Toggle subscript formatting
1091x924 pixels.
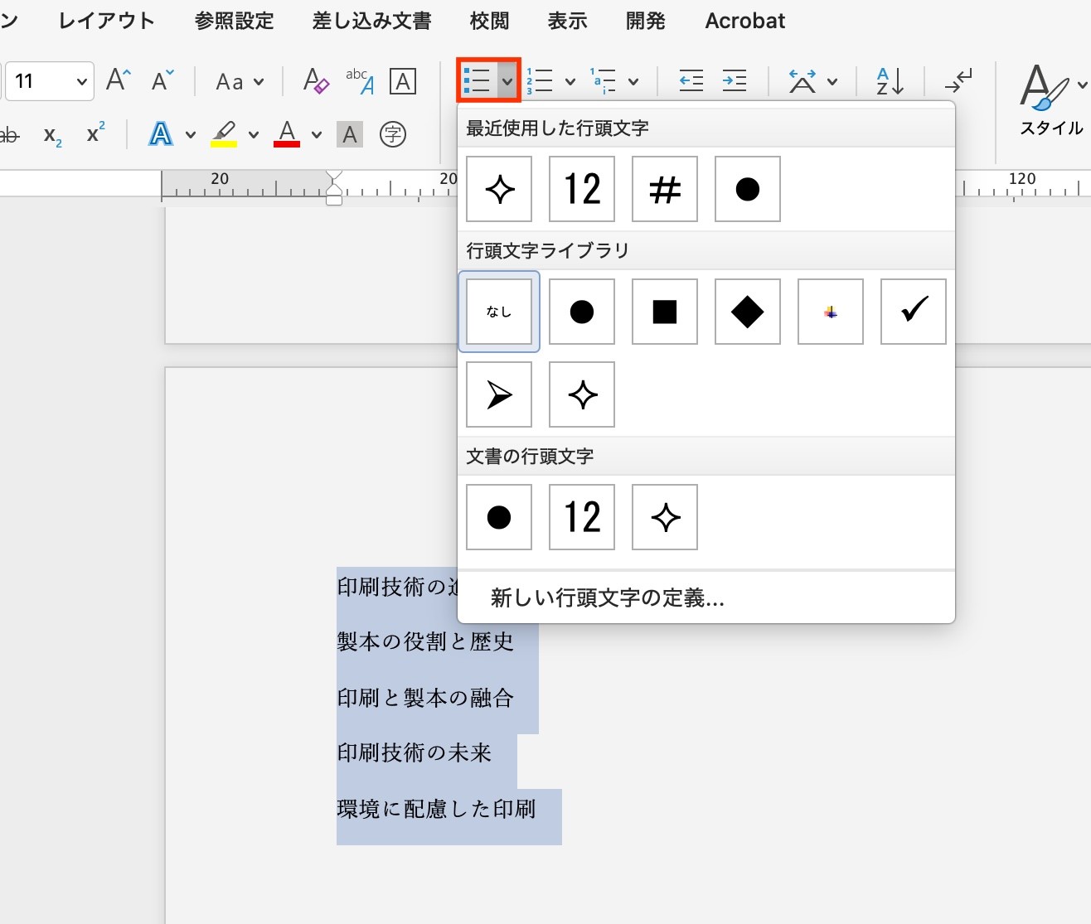pos(53,135)
